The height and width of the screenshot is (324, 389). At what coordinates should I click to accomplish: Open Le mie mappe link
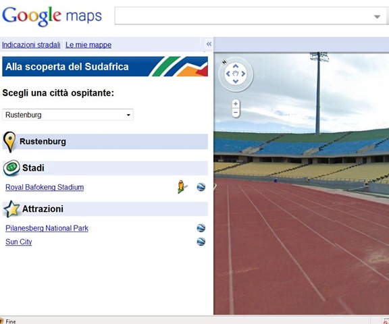[88, 45]
